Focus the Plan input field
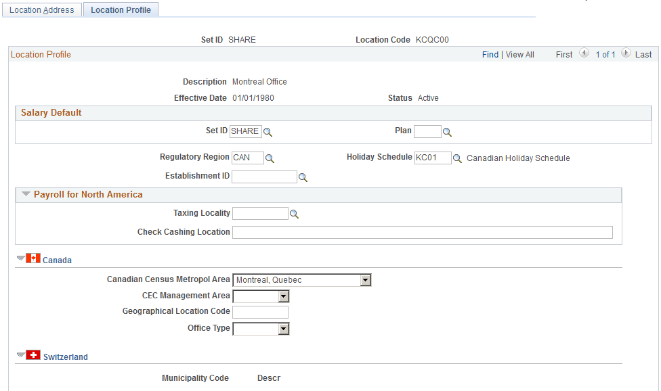Viewport: 661px width, 391px height. point(427,131)
